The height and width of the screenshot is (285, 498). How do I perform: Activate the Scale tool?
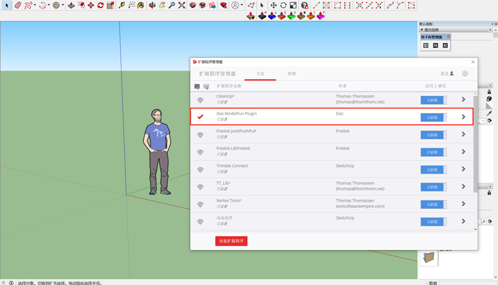(110, 5)
